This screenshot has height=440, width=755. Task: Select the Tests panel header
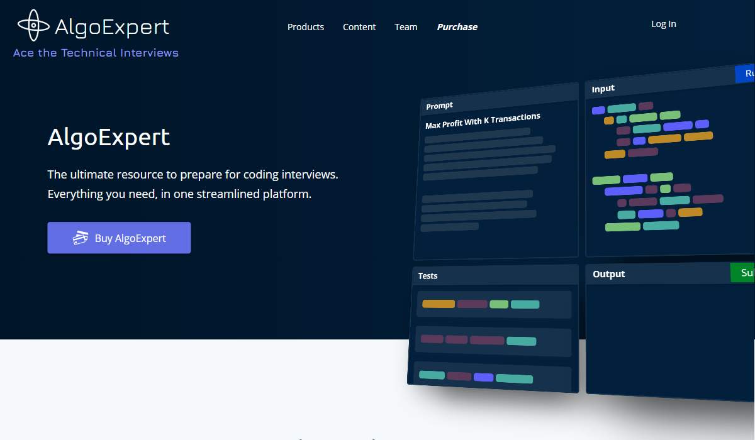click(496, 275)
